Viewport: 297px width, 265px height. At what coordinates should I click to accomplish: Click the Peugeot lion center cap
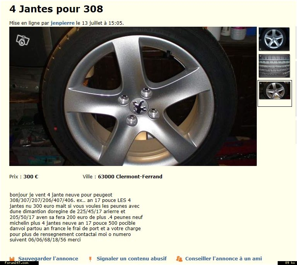[139, 106]
